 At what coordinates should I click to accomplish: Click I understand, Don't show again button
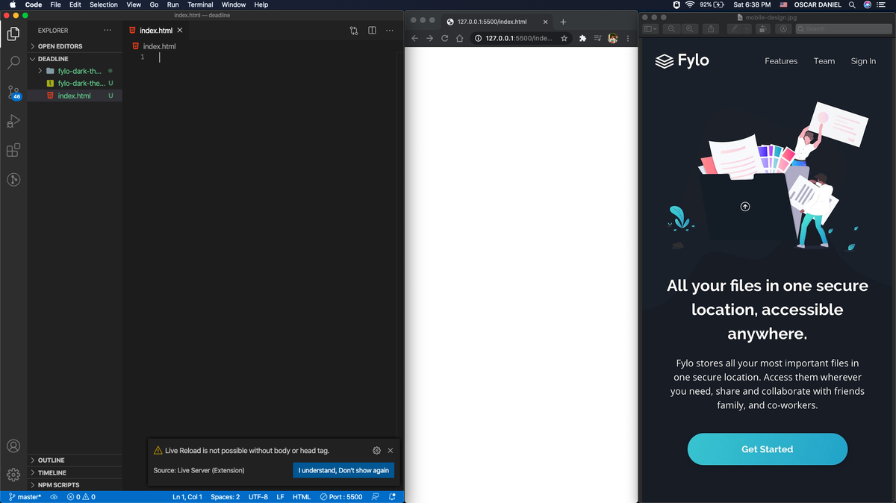pos(343,470)
